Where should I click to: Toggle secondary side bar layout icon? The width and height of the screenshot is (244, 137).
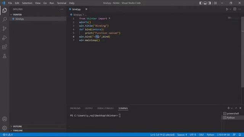pyautogui.click(x=209, y=3)
